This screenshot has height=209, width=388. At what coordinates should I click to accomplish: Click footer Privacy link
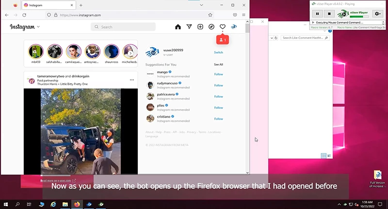[192, 132]
